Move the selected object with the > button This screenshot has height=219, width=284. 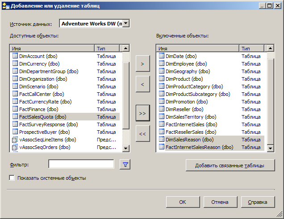(x=143, y=64)
